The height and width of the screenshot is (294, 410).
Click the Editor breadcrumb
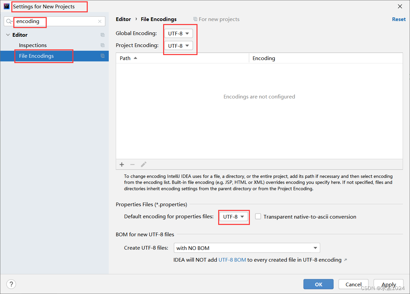(x=123, y=19)
